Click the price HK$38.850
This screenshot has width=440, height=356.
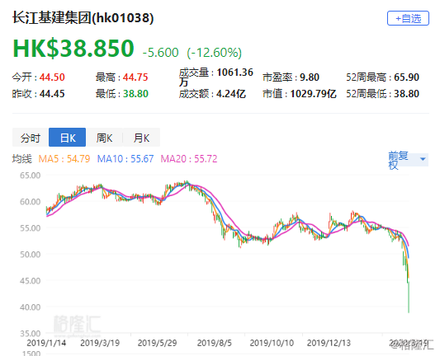click(x=73, y=48)
